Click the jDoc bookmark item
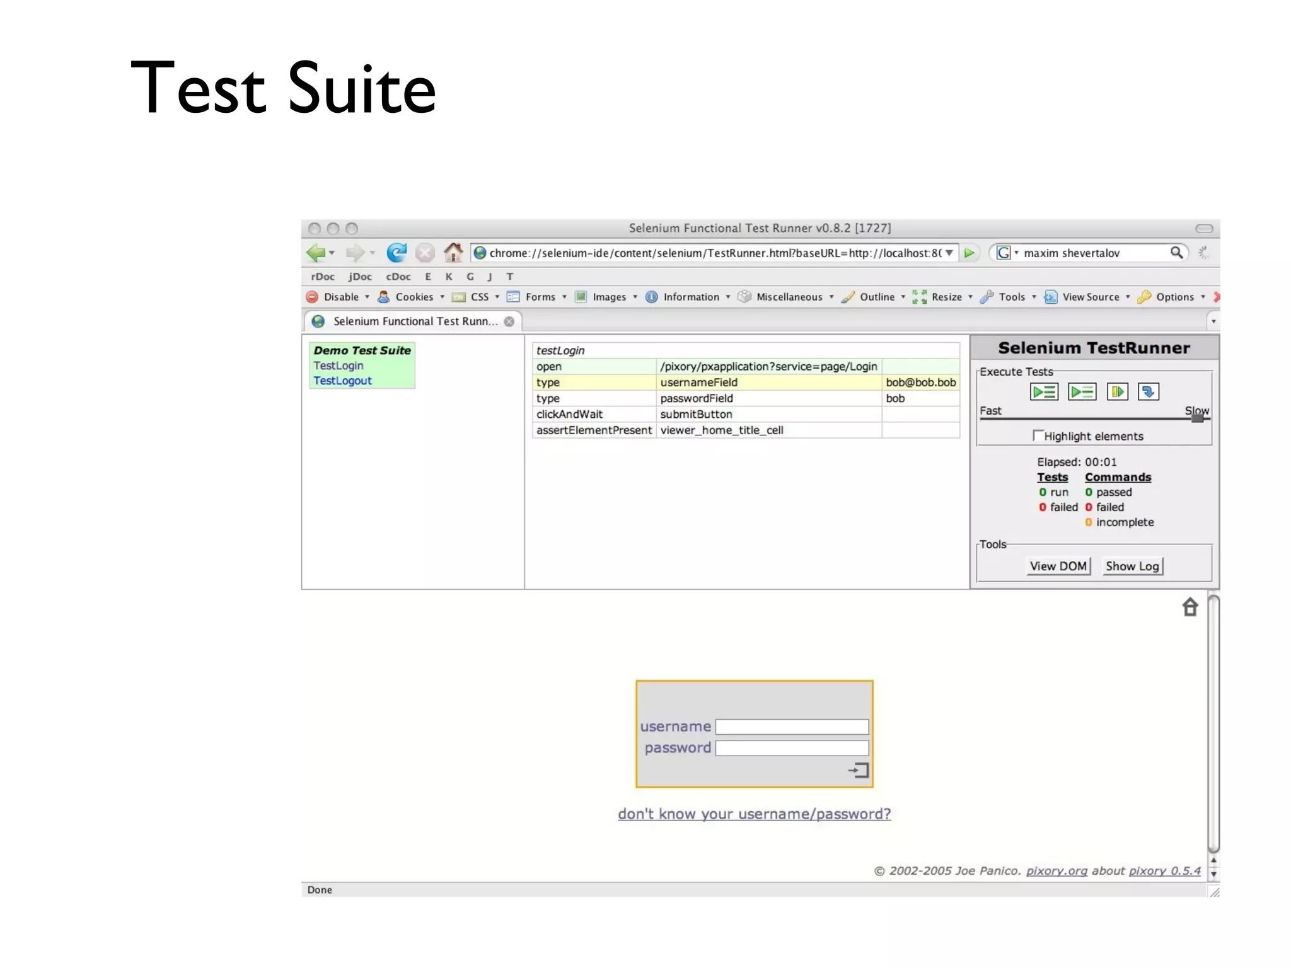1291x968 pixels. 360,277
